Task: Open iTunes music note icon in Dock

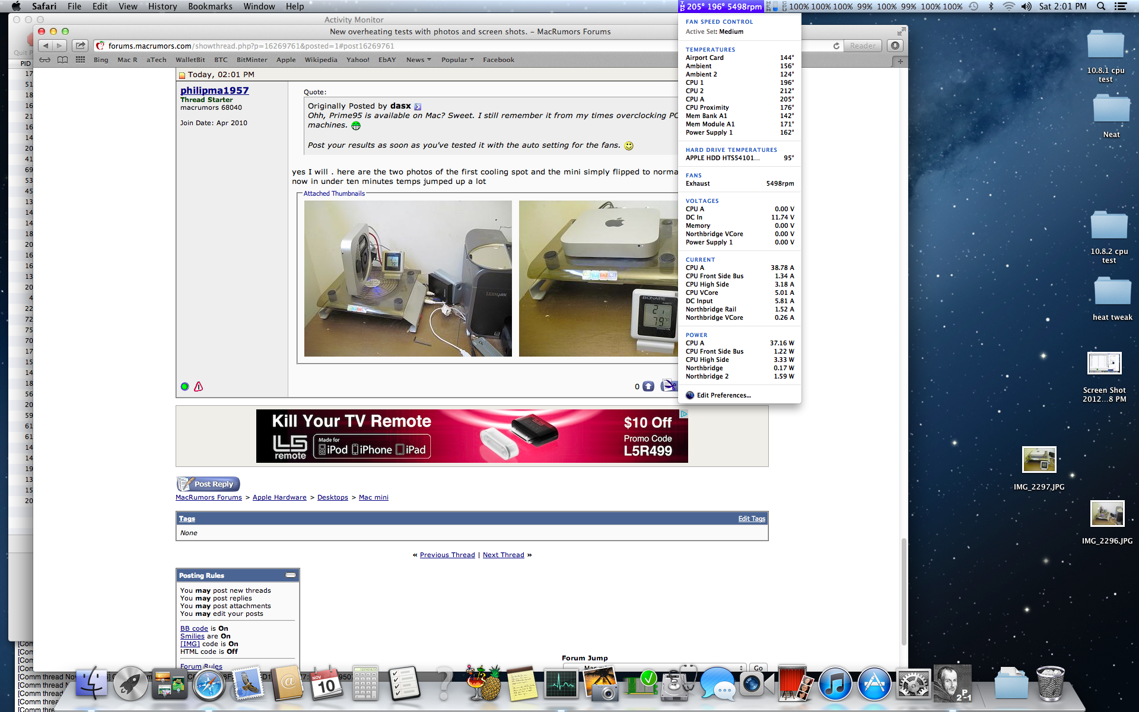Action: [835, 684]
